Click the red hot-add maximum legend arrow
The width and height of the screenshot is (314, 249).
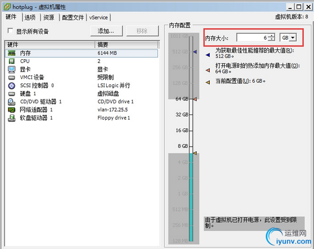208,70
